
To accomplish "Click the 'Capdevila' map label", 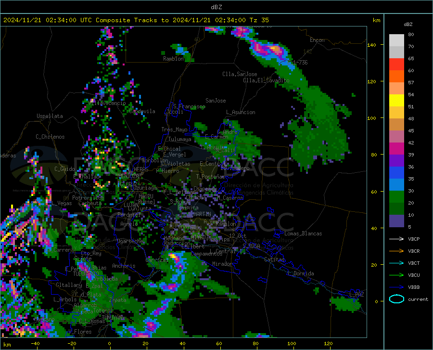I will click(x=142, y=111).
